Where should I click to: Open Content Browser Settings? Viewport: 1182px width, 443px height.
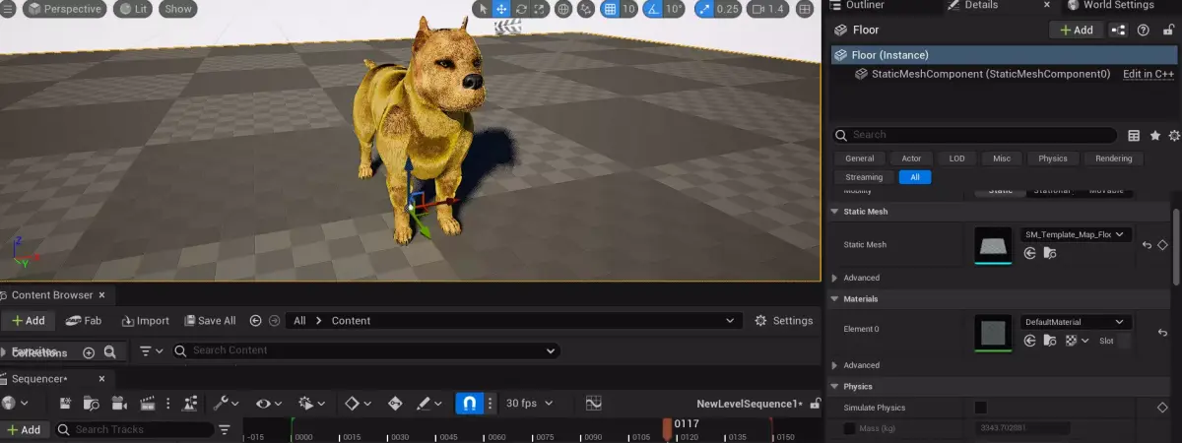[784, 321]
